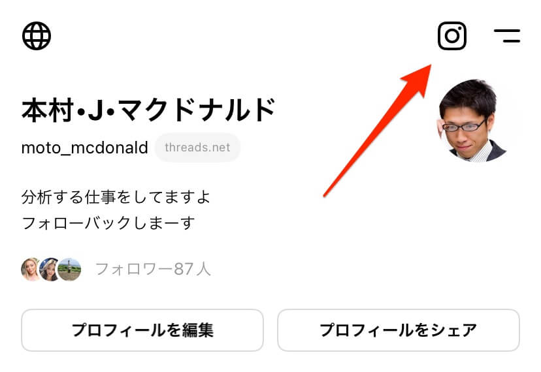This screenshot has height=372, width=541.
Task: Open the landscape follower avatar
Action: pyautogui.click(x=69, y=270)
